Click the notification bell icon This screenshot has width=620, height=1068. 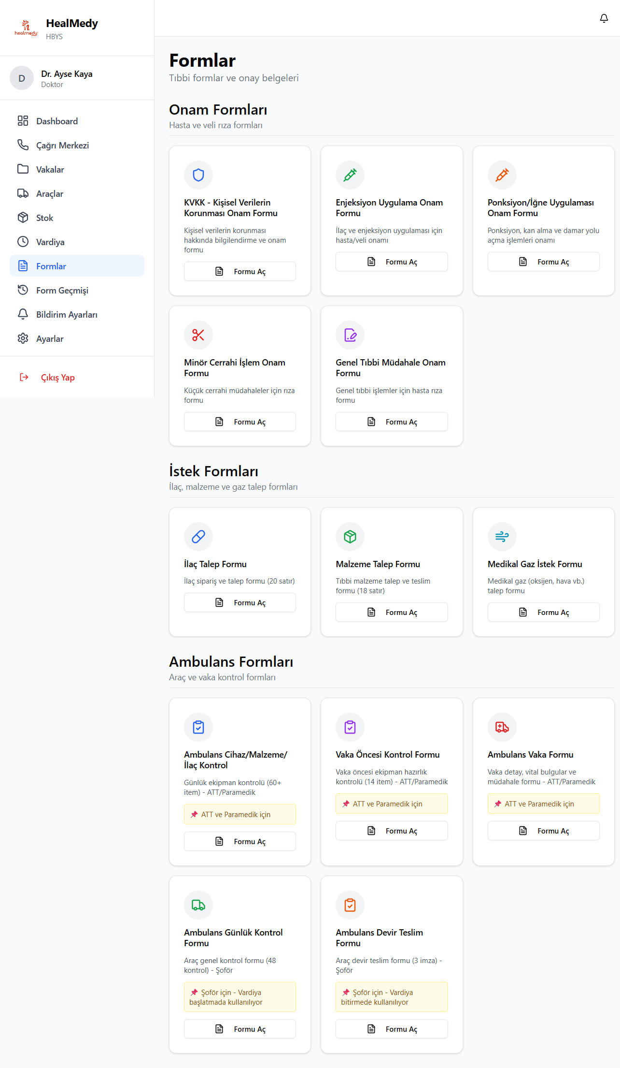(604, 18)
